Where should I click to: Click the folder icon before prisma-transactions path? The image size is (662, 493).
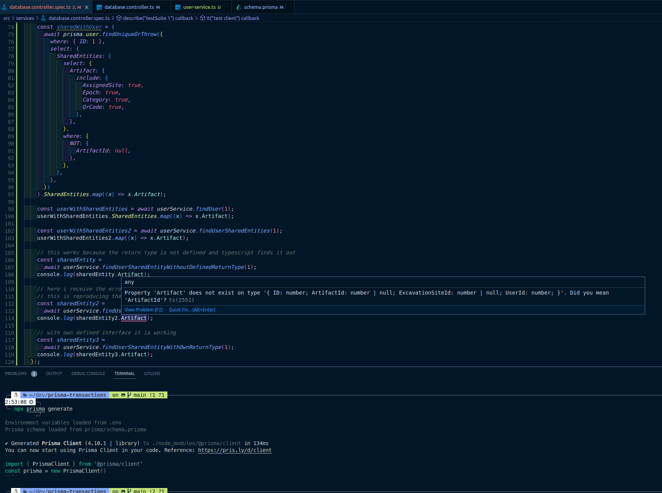(x=24, y=395)
